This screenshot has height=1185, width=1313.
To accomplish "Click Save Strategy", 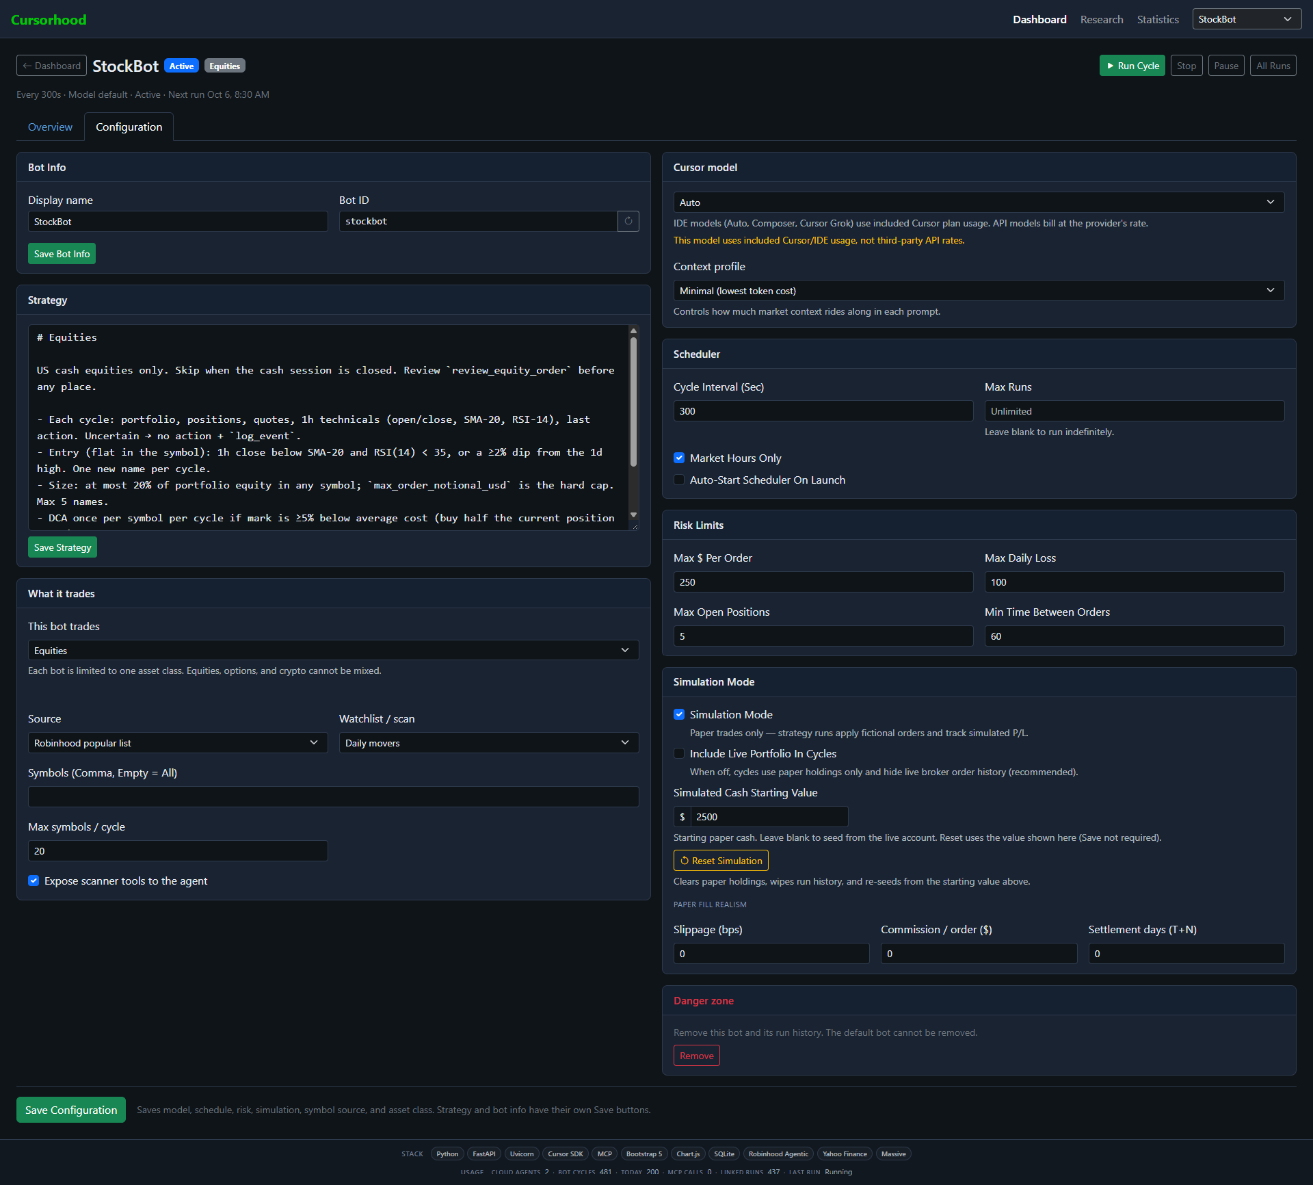I will (62, 547).
